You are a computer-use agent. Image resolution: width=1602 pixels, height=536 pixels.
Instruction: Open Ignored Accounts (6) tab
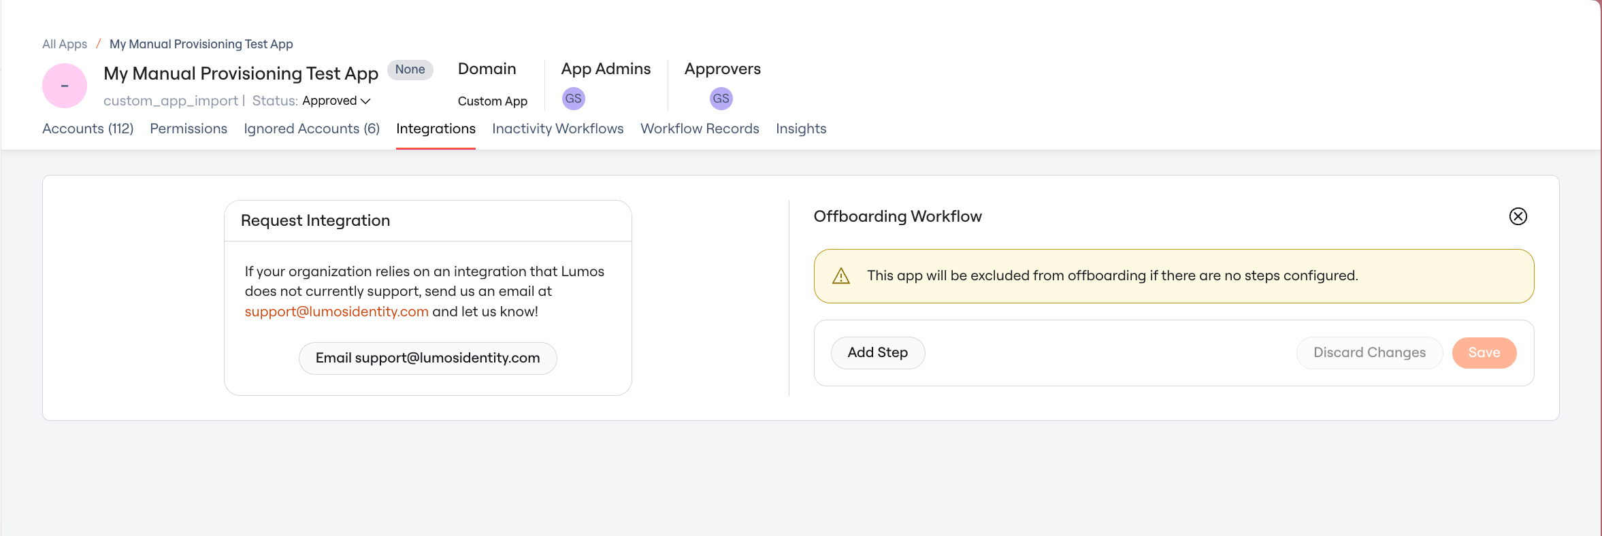pyautogui.click(x=312, y=129)
